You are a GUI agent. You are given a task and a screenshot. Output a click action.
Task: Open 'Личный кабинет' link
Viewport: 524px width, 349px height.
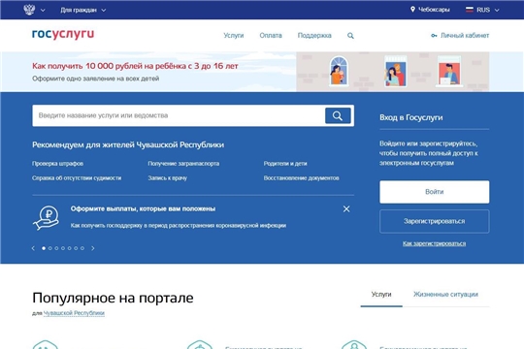click(465, 36)
